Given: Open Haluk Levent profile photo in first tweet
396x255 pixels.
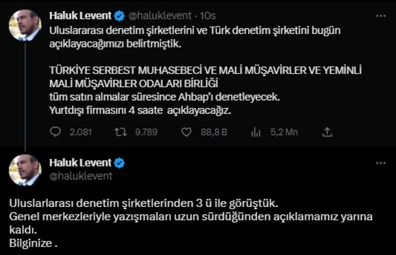Looking at the screenshot, I should pos(25,25).
